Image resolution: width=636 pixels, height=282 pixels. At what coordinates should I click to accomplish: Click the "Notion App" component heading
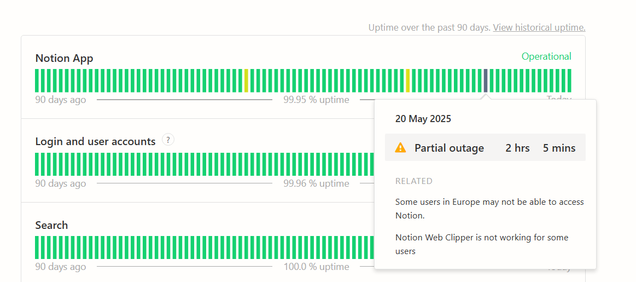pos(64,58)
